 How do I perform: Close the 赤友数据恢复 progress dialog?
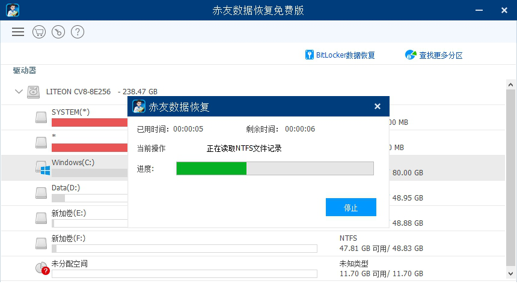point(378,106)
